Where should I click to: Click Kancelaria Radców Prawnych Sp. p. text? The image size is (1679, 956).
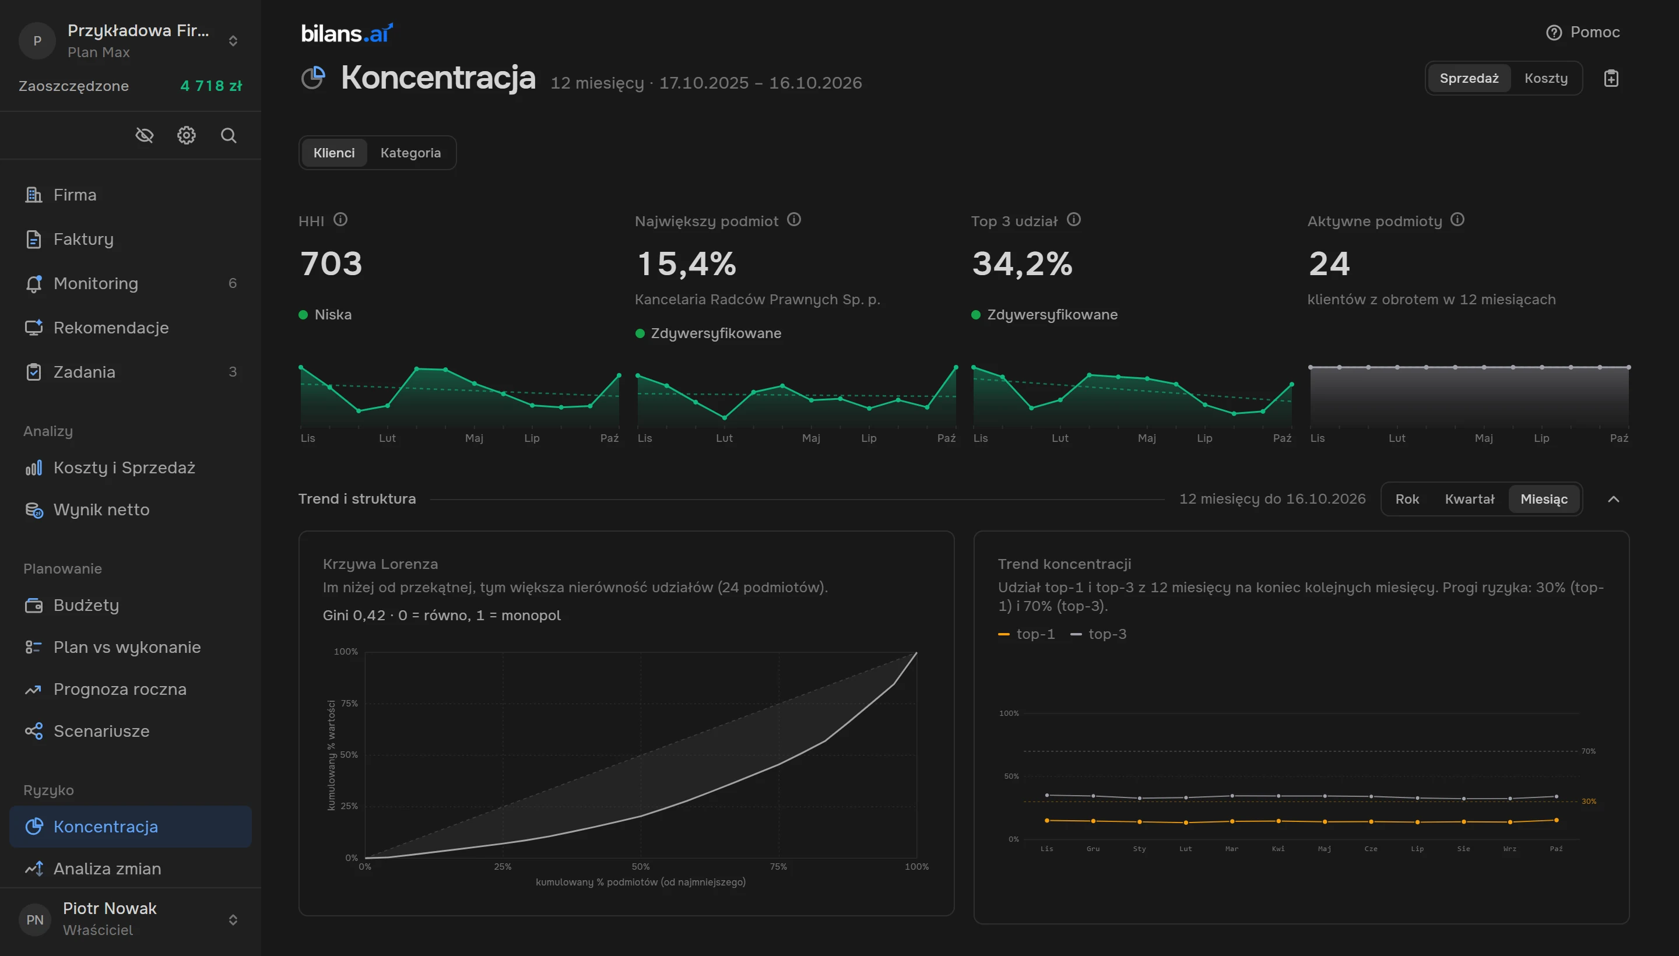point(757,300)
